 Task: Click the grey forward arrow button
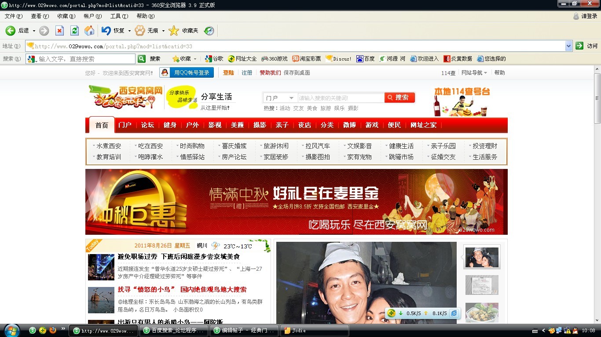[x=44, y=31]
